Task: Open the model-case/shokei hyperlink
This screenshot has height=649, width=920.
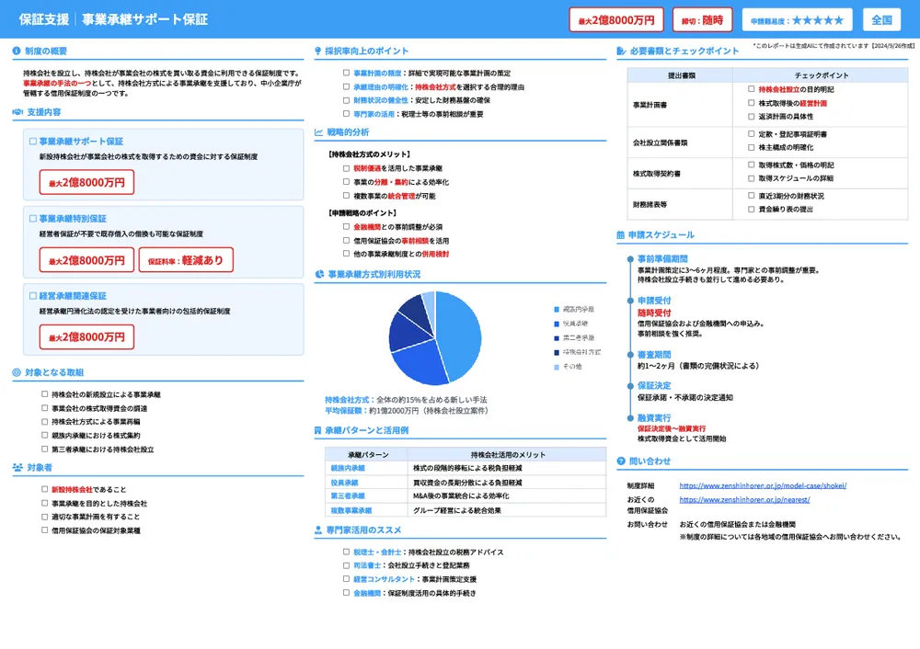Action: pos(762,487)
